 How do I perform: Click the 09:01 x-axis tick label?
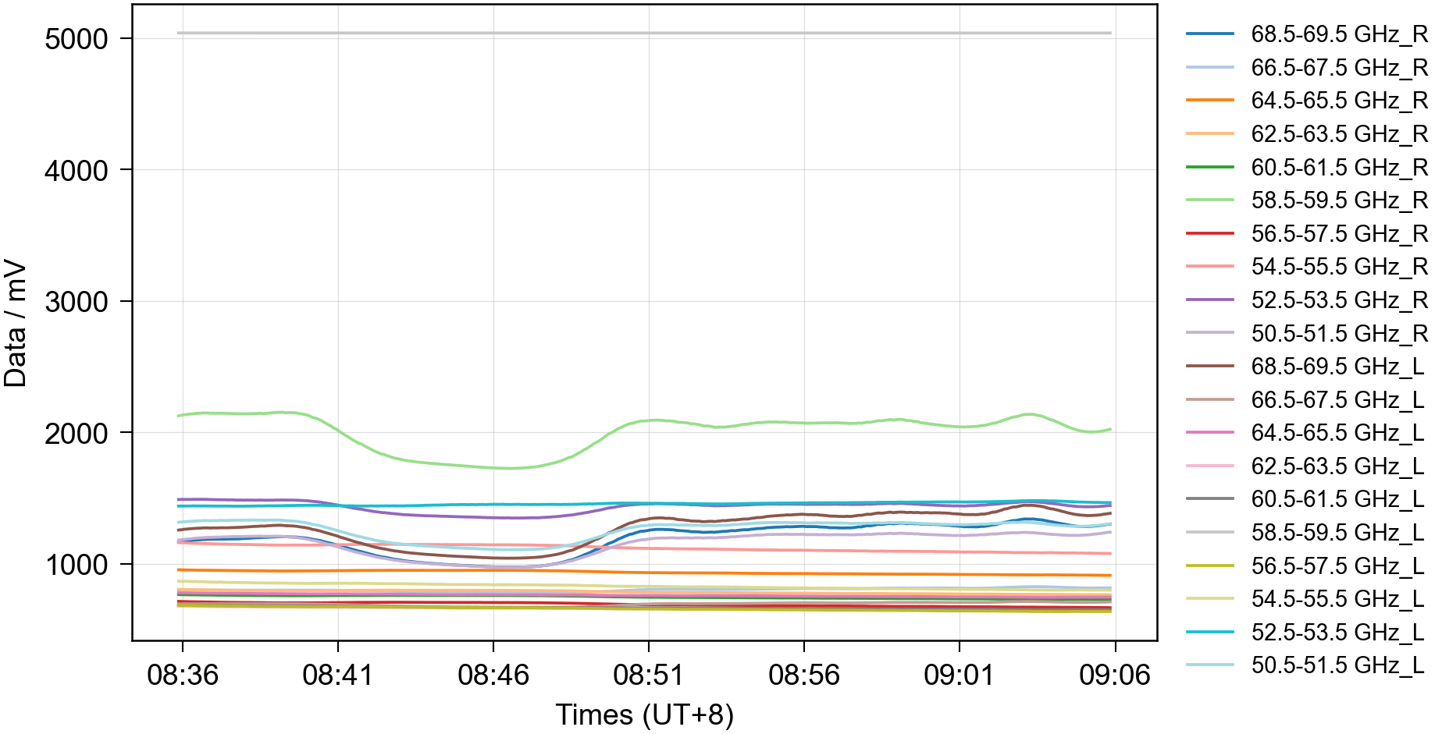[959, 675]
